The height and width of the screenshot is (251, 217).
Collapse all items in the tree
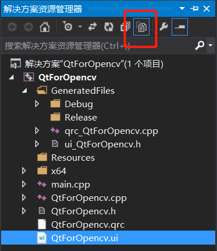125,27
